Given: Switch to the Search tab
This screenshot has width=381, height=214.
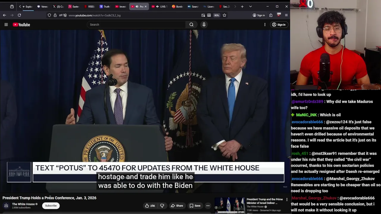Looking at the screenshot, I should (x=193, y=7).
